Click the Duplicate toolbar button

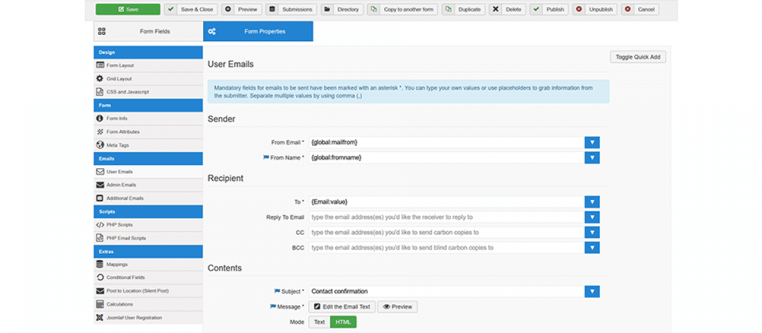point(464,10)
